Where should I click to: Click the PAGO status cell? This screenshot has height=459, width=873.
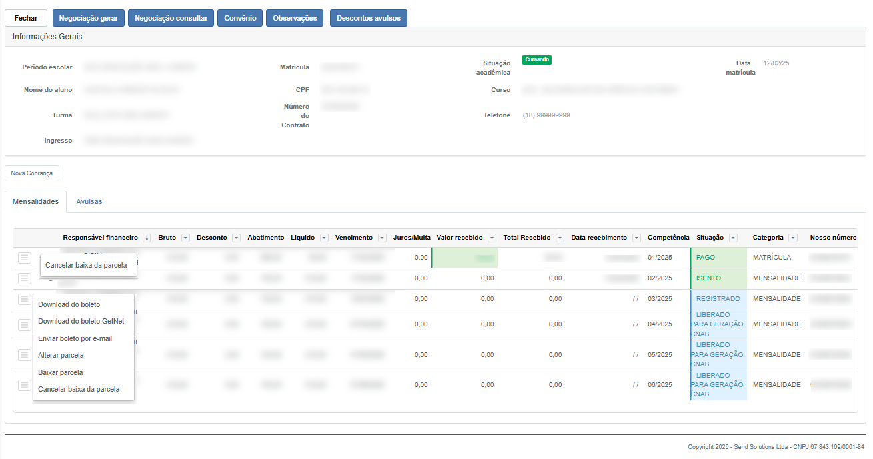[719, 257]
